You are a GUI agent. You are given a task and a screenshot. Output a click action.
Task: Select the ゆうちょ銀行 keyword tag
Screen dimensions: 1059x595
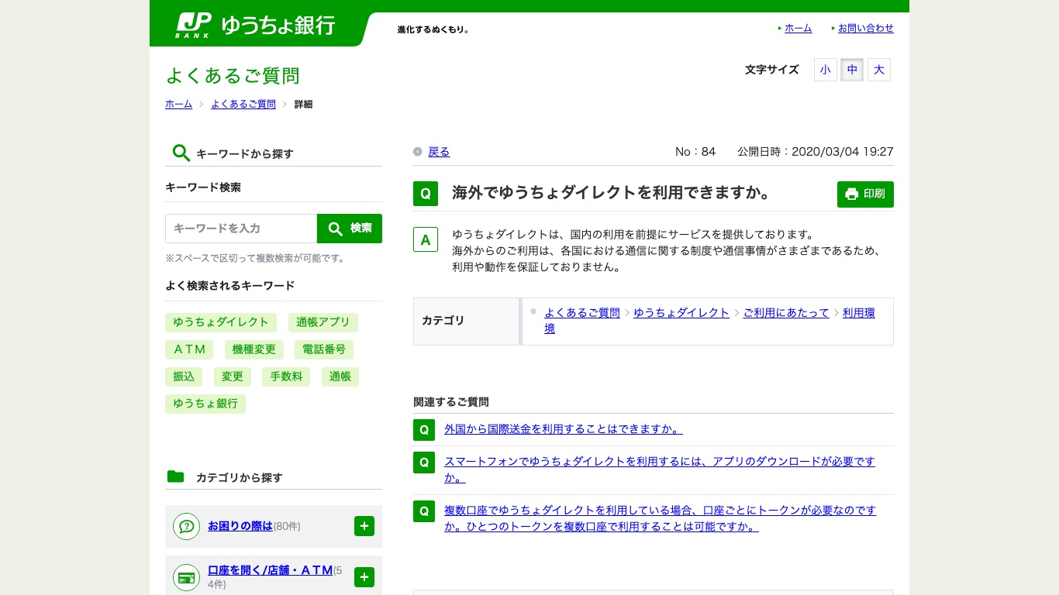pyautogui.click(x=205, y=404)
